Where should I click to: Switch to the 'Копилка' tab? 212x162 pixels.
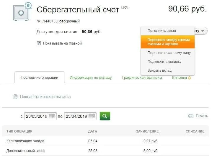(180, 78)
